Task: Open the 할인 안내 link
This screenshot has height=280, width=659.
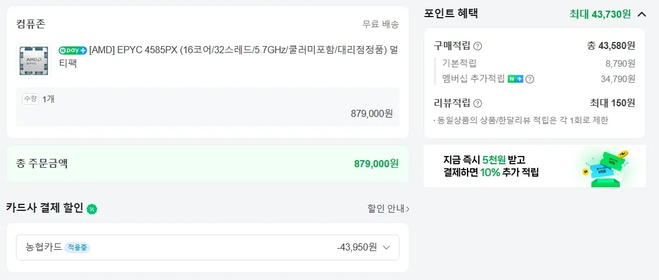Action: (388, 209)
